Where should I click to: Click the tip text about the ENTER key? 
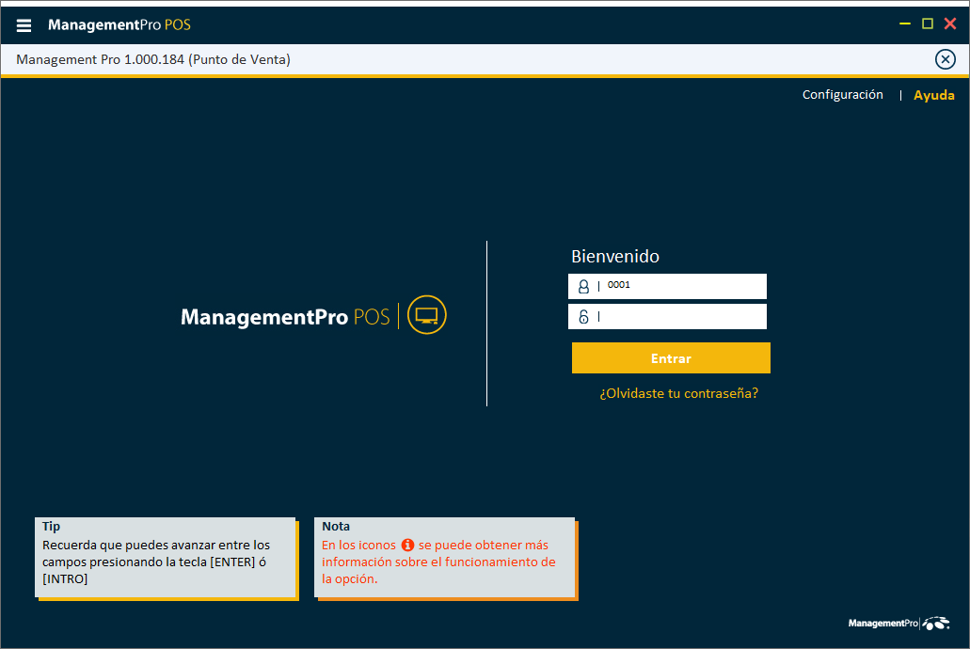coord(156,562)
